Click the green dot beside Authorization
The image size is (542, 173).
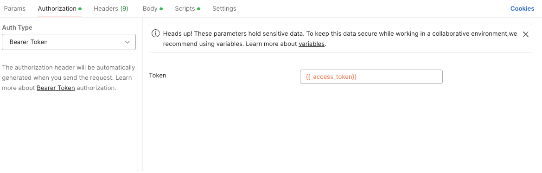pyautogui.click(x=80, y=9)
